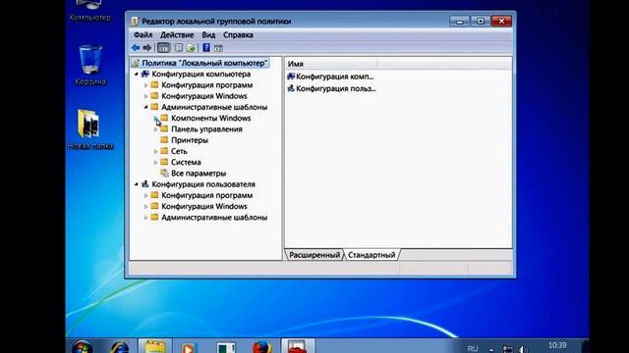This screenshot has height=353, width=629.
Task: Click the Firefox taskbar icon
Action: click(x=261, y=347)
